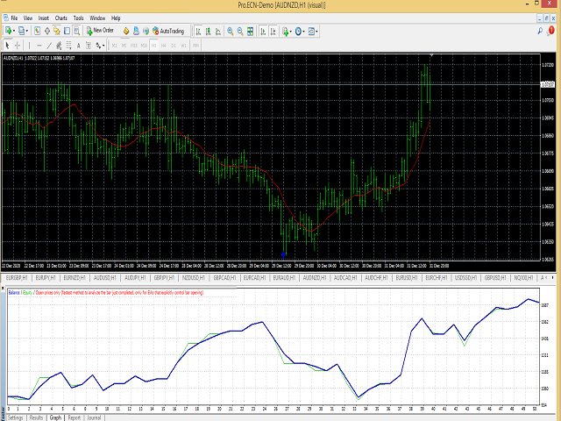The height and width of the screenshot is (421, 561).
Task: Open the Market Watch panel icon
Action: (x=37, y=32)
